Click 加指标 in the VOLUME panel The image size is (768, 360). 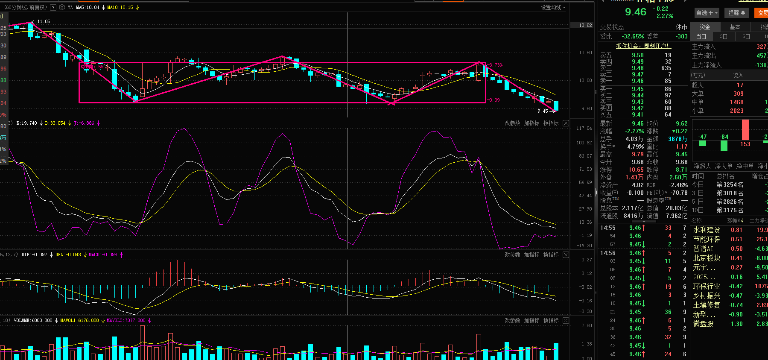point(531,320)
